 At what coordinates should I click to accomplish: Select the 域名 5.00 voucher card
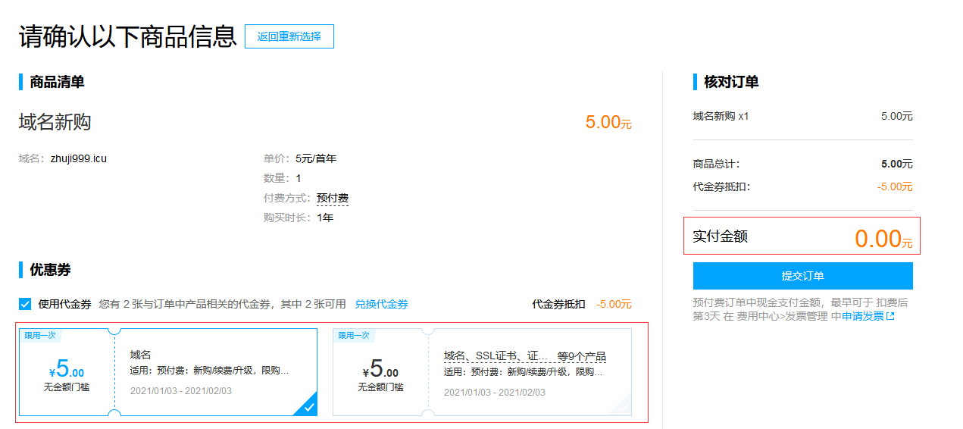168,372
